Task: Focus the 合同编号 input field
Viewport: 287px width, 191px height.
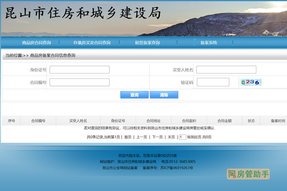Action: pyautogui.click(x=79, y=83)
